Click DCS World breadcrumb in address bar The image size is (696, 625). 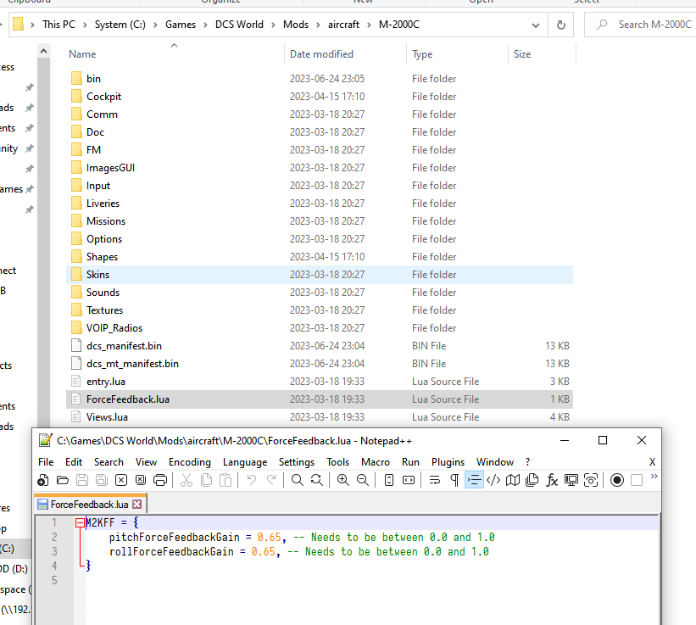[239, 25]
